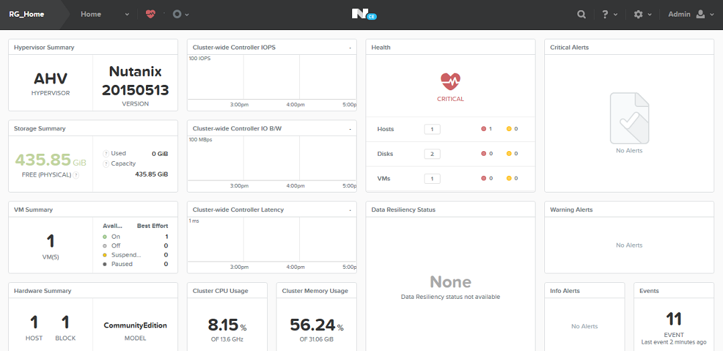Click yellow warning indicator in Disks row
Screen dimensions: 723x351
tap(509, 154)
